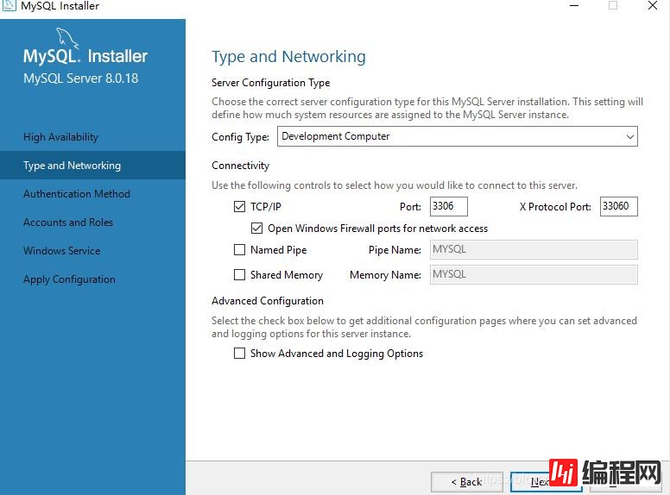Click the Next button

[546, 482]
